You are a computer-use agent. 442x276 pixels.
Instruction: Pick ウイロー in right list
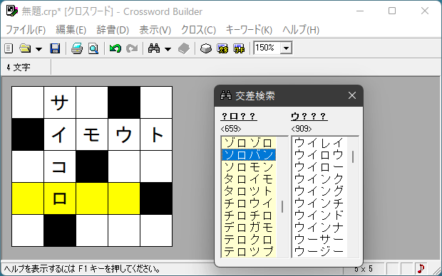[319, 167]
